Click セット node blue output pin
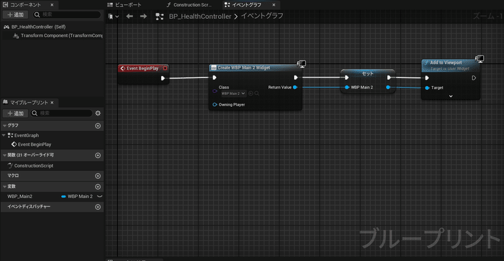Image resolution: width=504 pixels, height=261 pixels. point(388,87)
